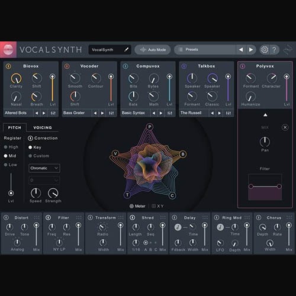Click the Transform Radio knob
Screen dimensions: 296x296
[x=102, y=227]
